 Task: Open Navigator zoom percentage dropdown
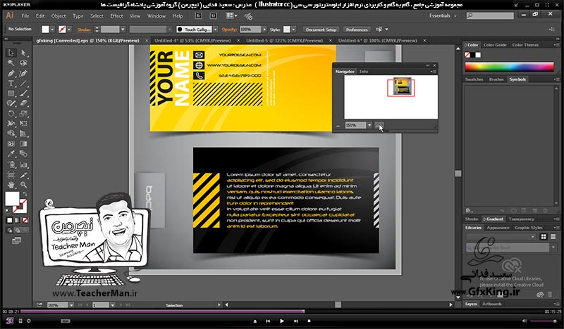coord(369,125)
